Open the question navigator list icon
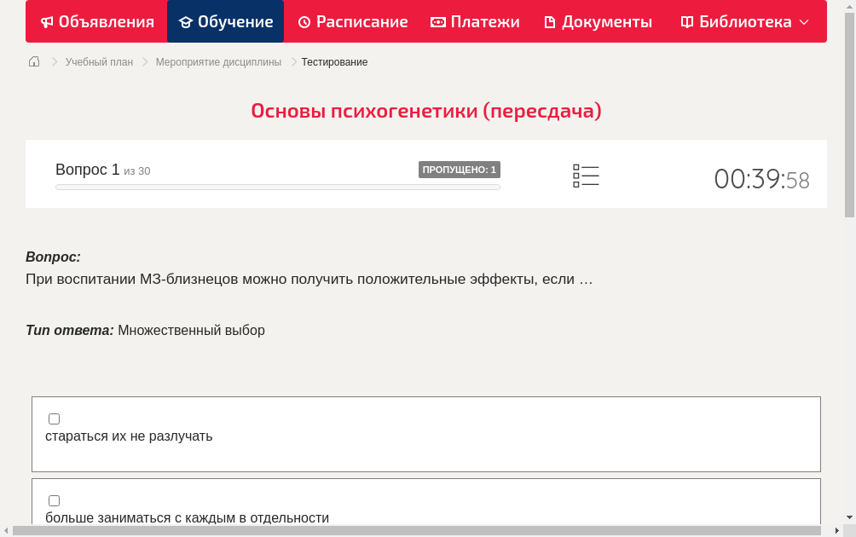The width and height of the screenshot is (856, 537). click(586, 176)
